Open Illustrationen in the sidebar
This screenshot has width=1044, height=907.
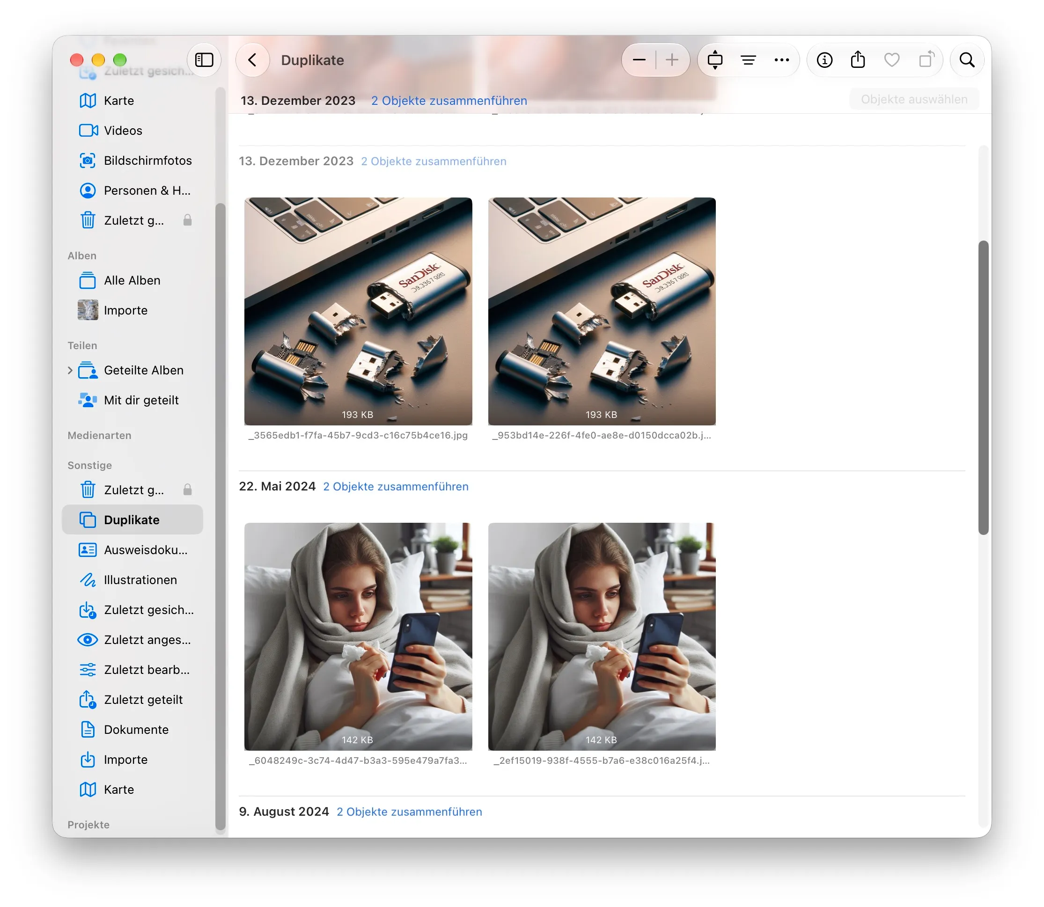tap(132, 579)
